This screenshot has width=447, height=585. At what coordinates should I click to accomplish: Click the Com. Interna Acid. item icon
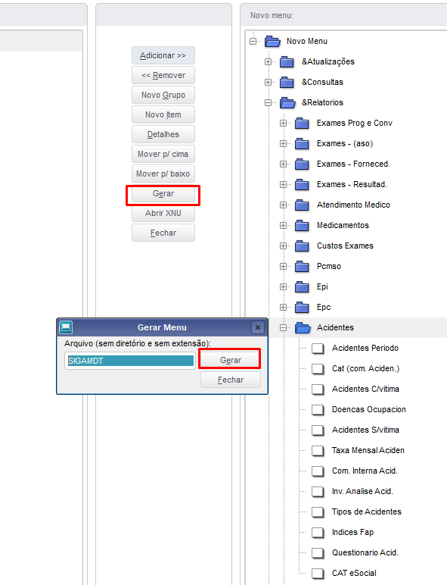pyautogui.click(x=318, y=471)
